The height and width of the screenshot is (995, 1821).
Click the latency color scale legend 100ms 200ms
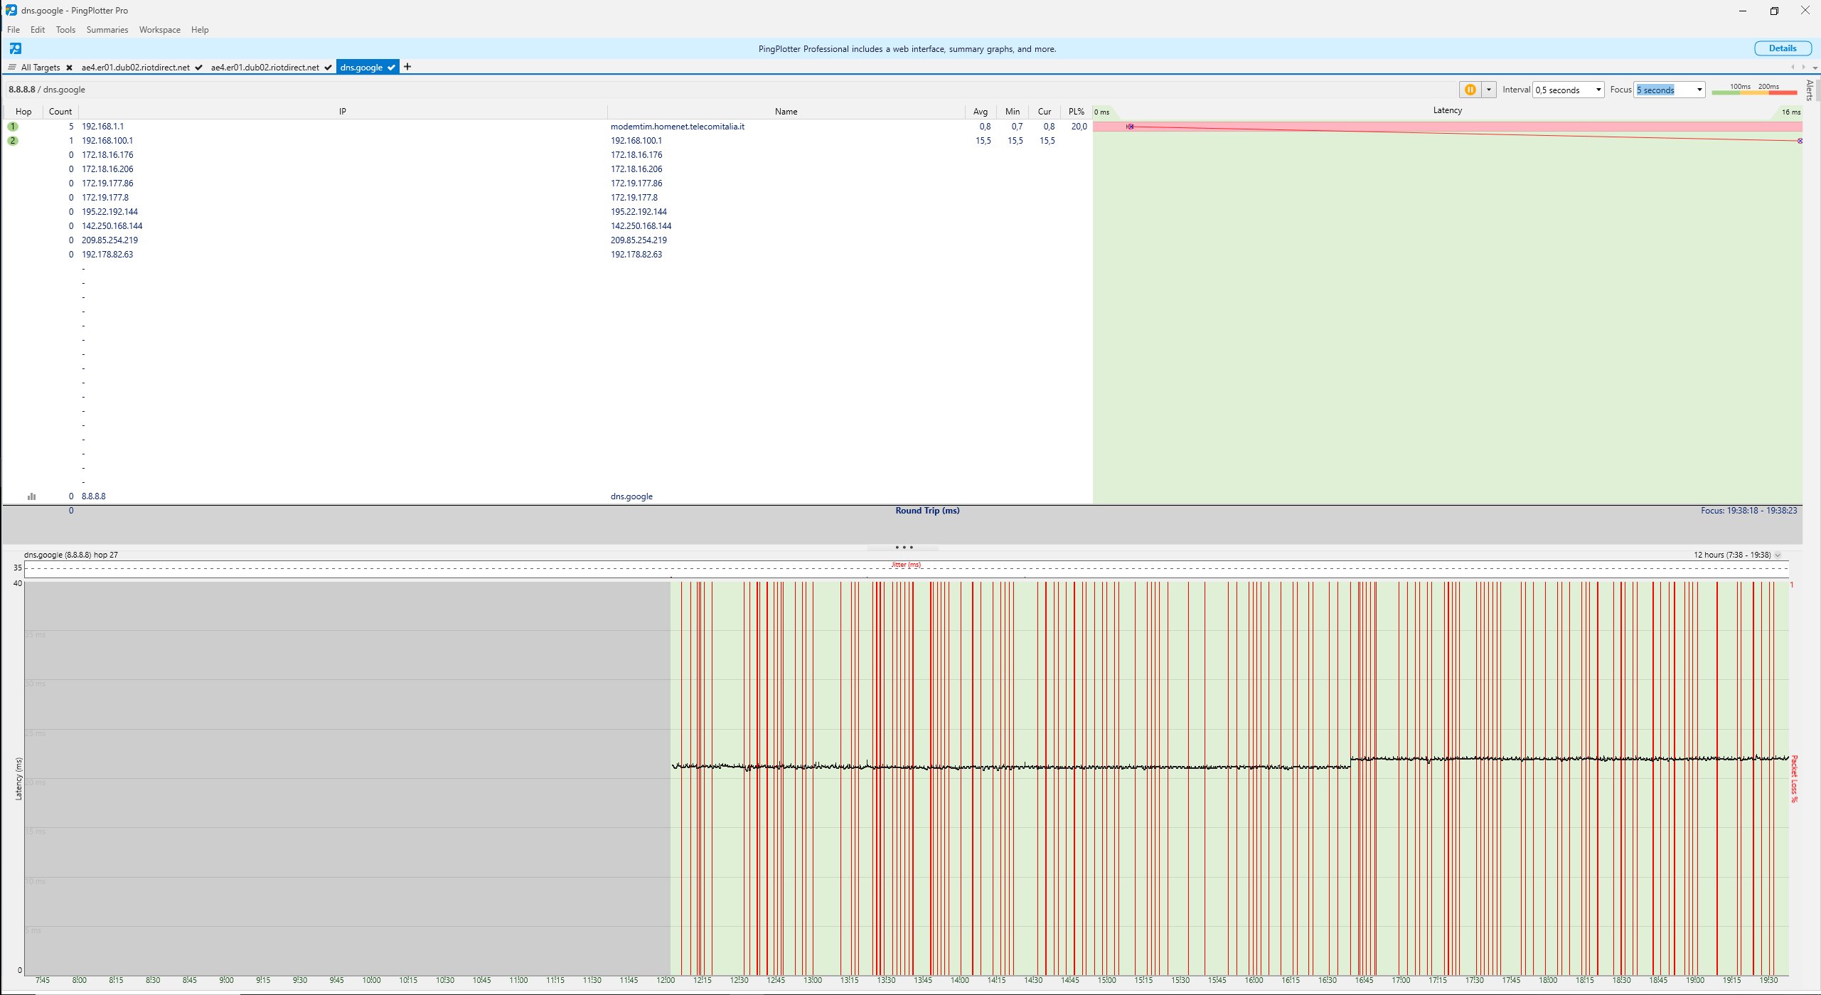tap(1754, 90)
